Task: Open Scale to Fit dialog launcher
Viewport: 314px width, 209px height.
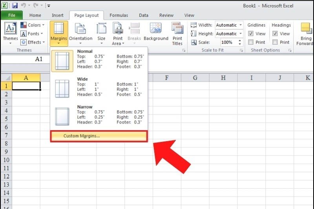Action: 241,51
